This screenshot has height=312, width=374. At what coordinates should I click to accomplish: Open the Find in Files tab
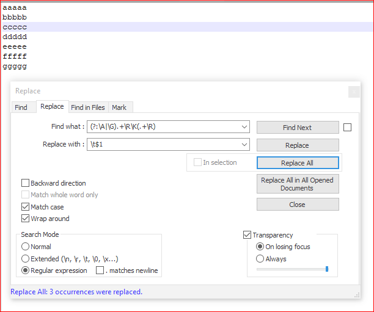coord(88,107)
